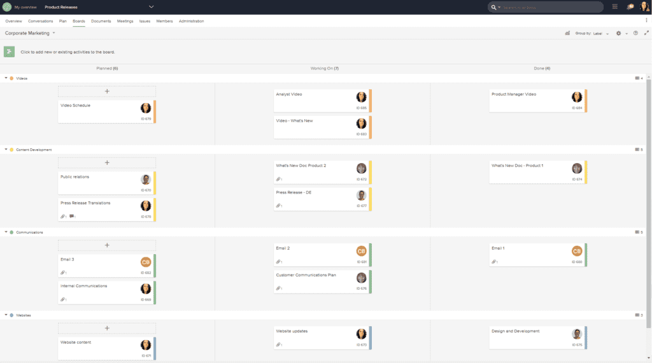Open the Corporate Marketing board dropdown
Screen dimensions: 652x363
pyautogui.click(x=53, y=33)
